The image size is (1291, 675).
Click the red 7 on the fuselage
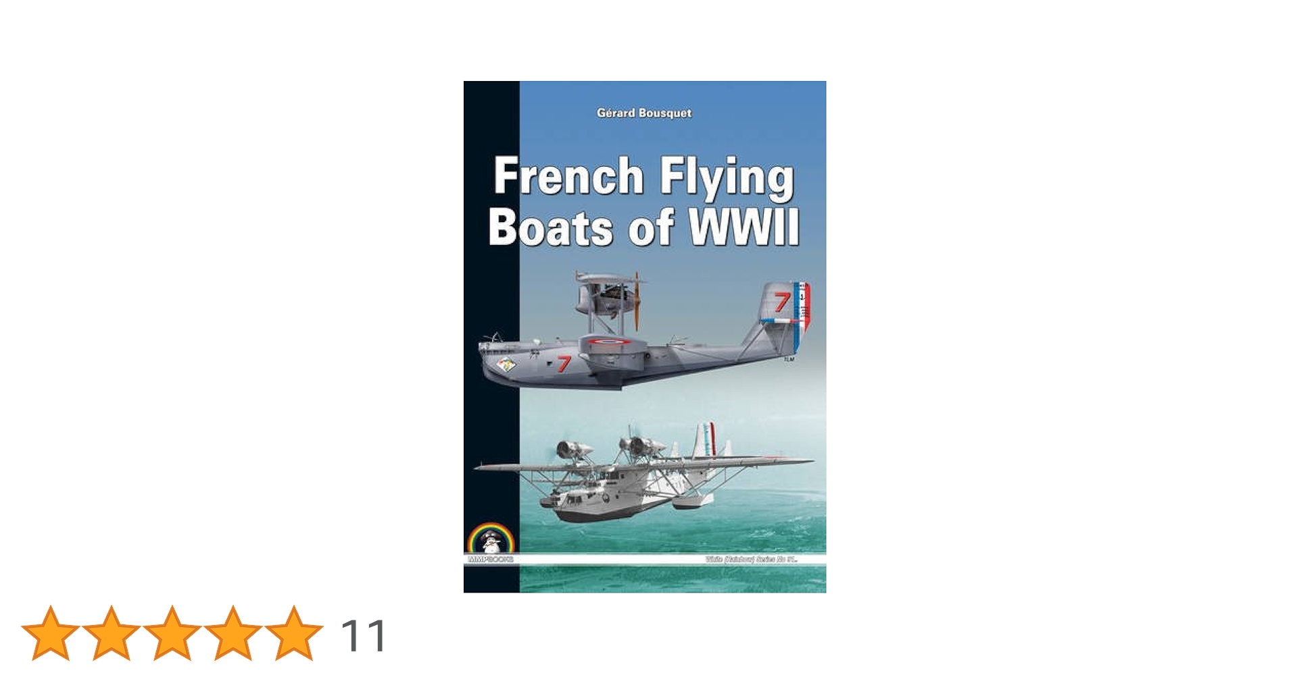563,364
